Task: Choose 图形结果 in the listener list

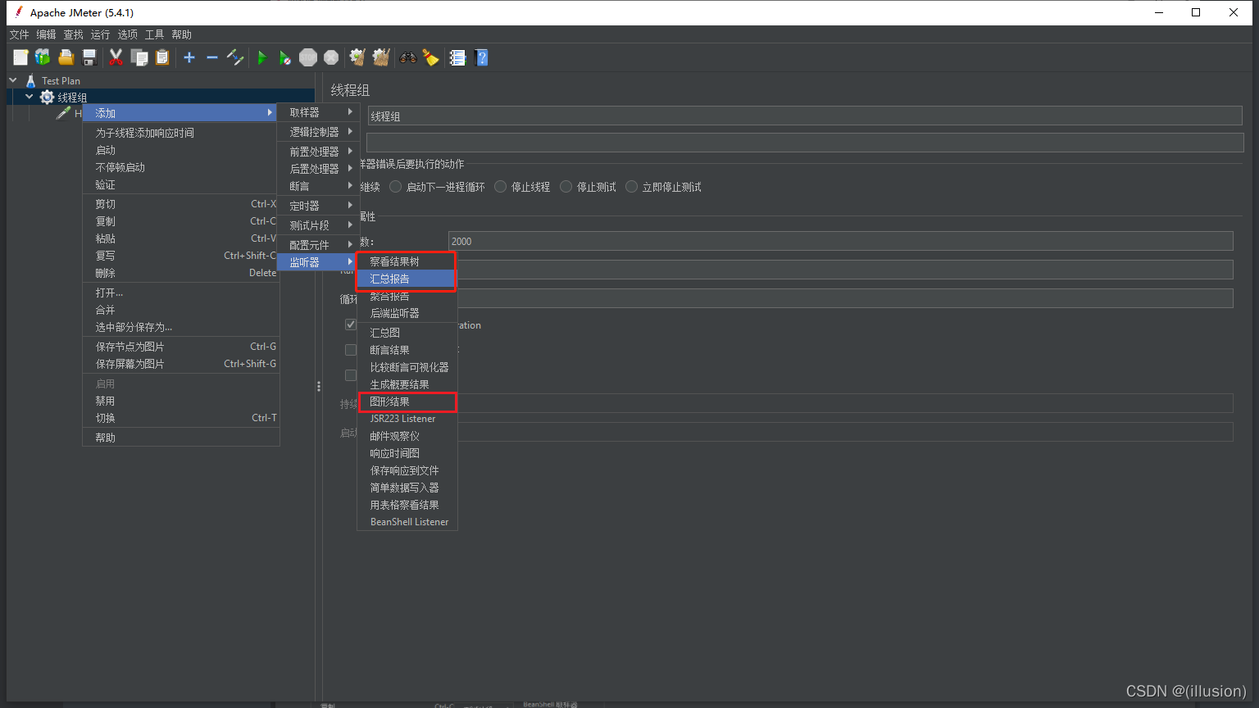Action: click(390, 402)
